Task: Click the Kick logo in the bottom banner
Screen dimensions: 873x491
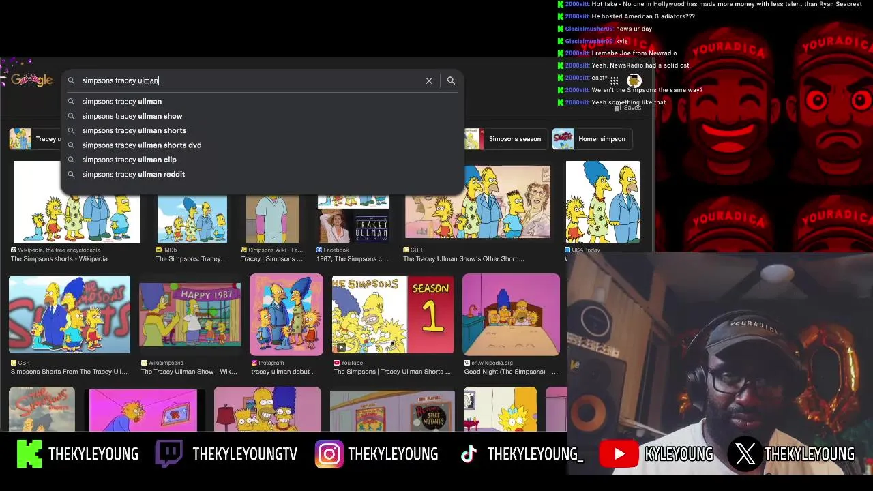Action: [x=29, y=454]
